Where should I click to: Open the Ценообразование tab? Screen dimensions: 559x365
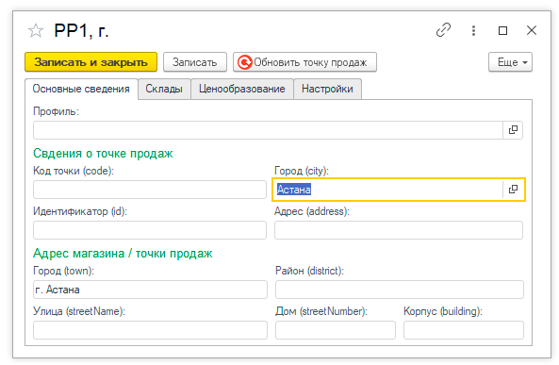[x=242, y=89]
